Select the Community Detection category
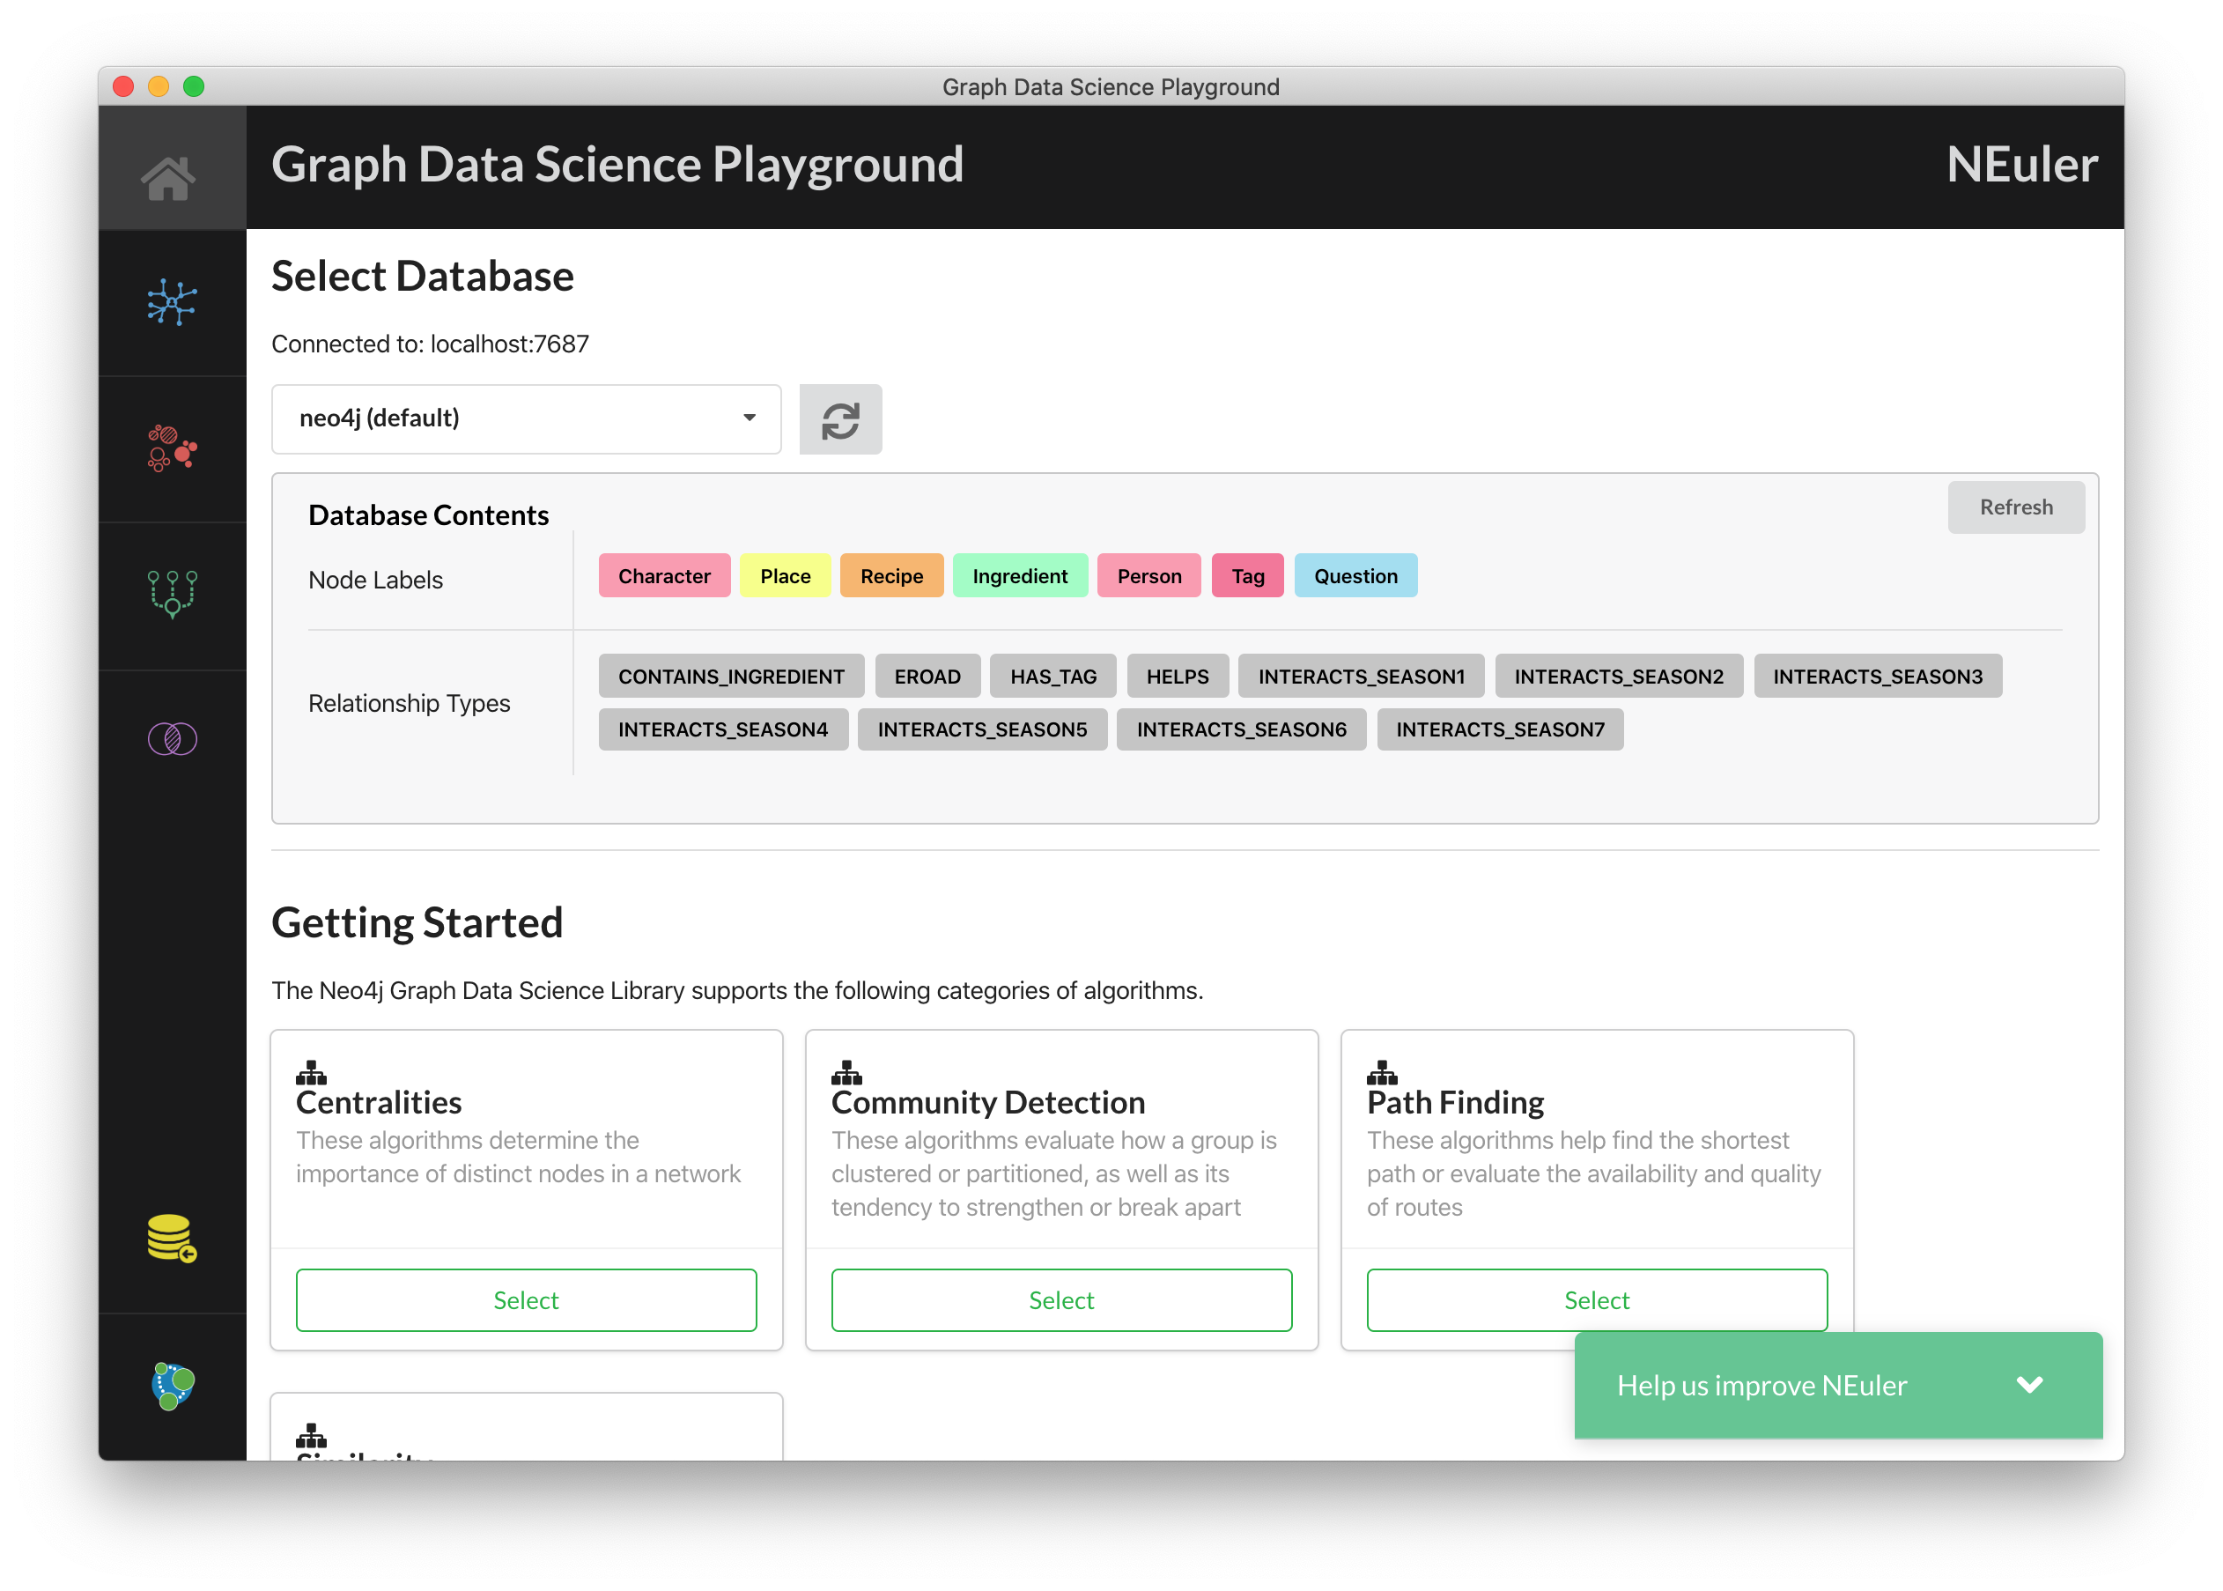2223x1591 pixels. click(x=1061, y=1299)
